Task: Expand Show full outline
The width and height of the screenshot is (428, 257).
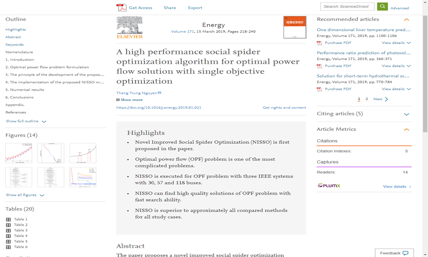Action: pos(26,121)
